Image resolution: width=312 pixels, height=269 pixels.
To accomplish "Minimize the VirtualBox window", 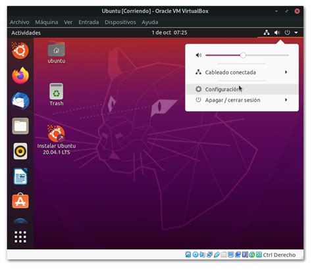I will tap(276, 11).
